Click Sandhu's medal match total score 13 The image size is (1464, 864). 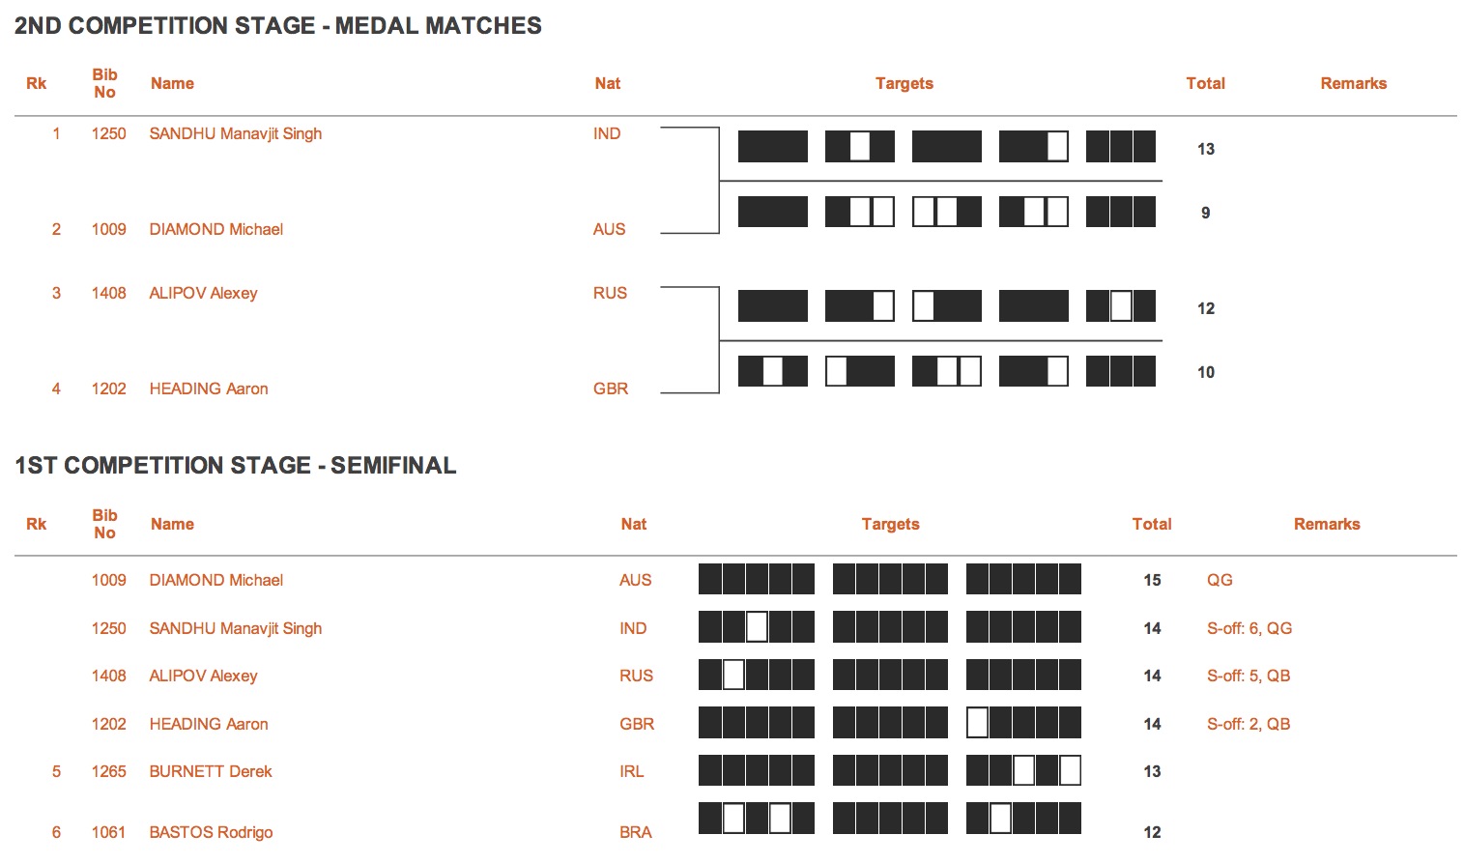pos(1206,149)
